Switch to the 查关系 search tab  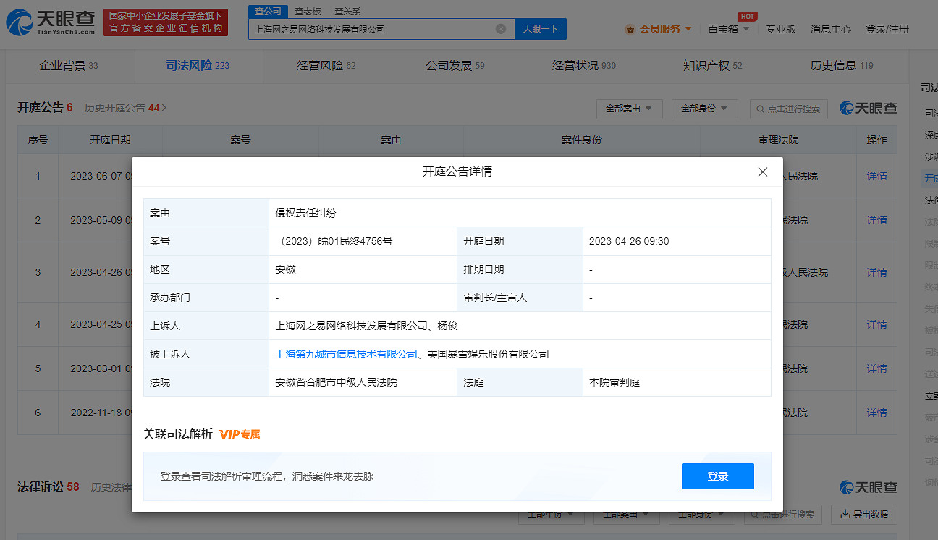point(347,12)
